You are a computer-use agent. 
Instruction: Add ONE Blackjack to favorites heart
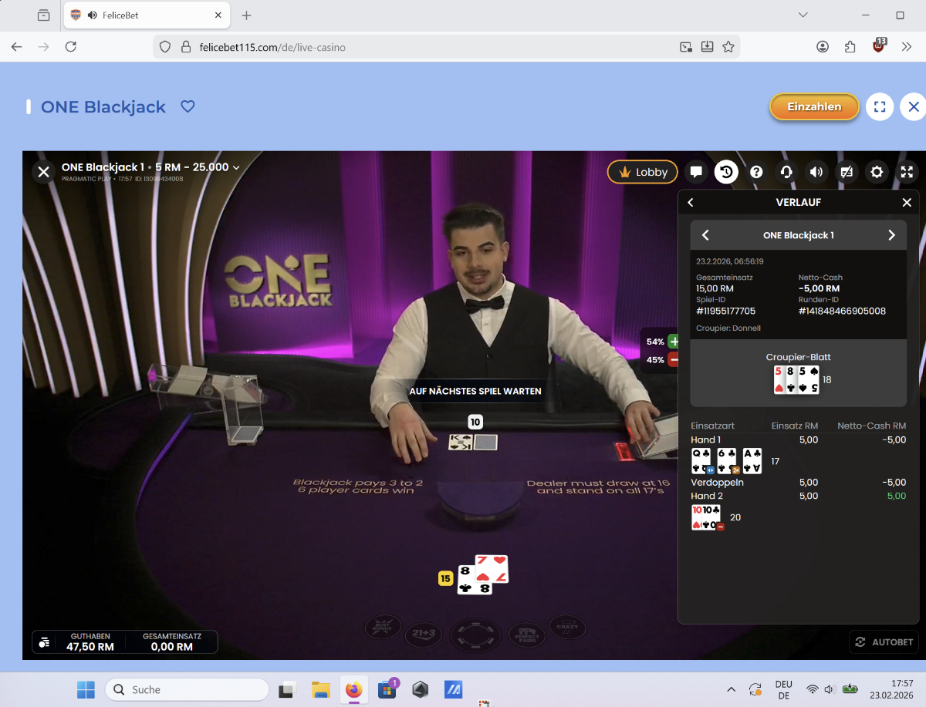point(188,106)
